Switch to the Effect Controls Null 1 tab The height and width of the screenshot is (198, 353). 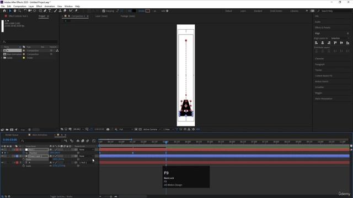tap(18, 16)
